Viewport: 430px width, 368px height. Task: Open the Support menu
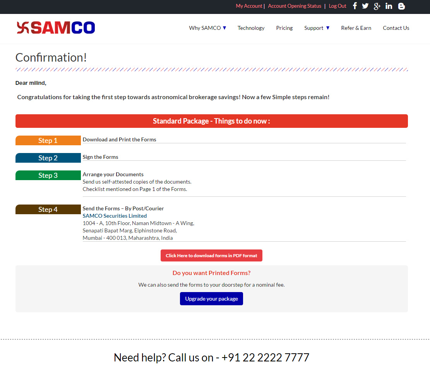point(314,28)
